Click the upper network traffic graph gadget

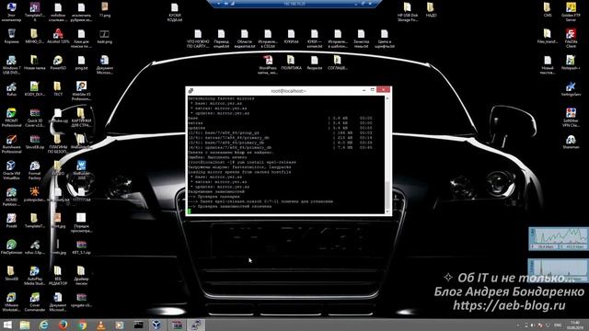click(559, 238)
